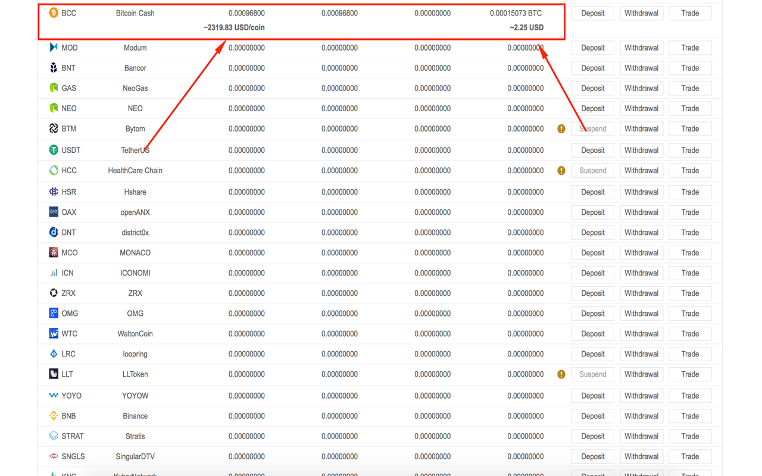Open Trade for Bitcoin Cash
This screenshot has width=762, height=476.
(690, 13)
